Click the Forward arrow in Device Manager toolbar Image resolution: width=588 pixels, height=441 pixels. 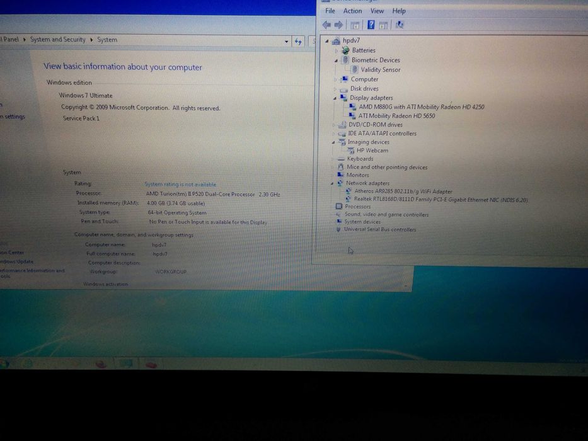click(x=338, y=25)
